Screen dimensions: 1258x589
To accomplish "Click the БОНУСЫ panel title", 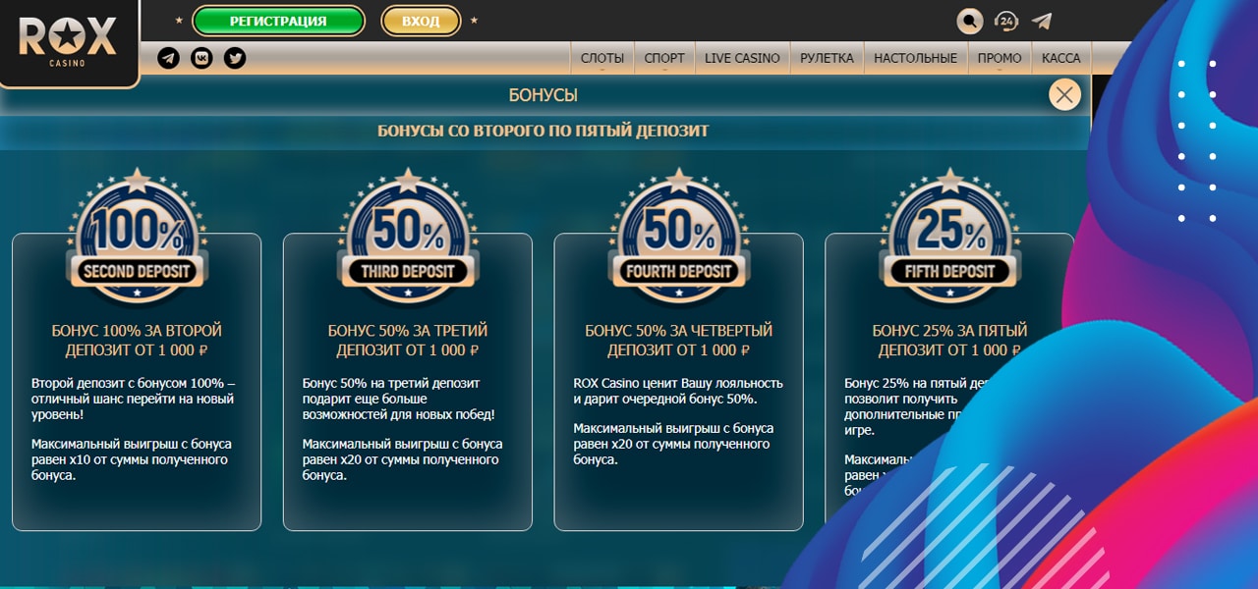I will click(543, 95).
